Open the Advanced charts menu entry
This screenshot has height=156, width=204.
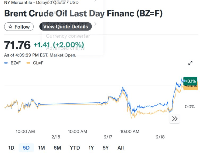coord(65,48)
